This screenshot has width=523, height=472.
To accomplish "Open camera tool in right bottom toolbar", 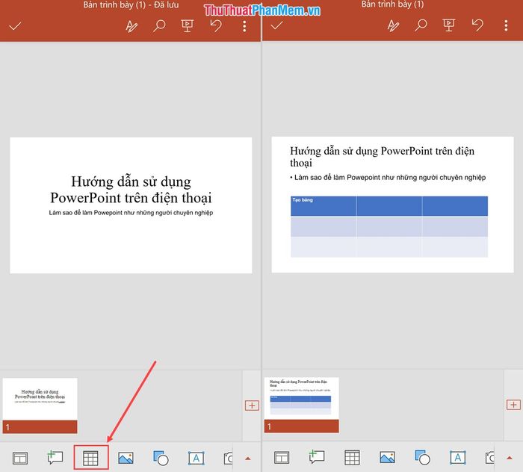I will [x=489, y=458].
